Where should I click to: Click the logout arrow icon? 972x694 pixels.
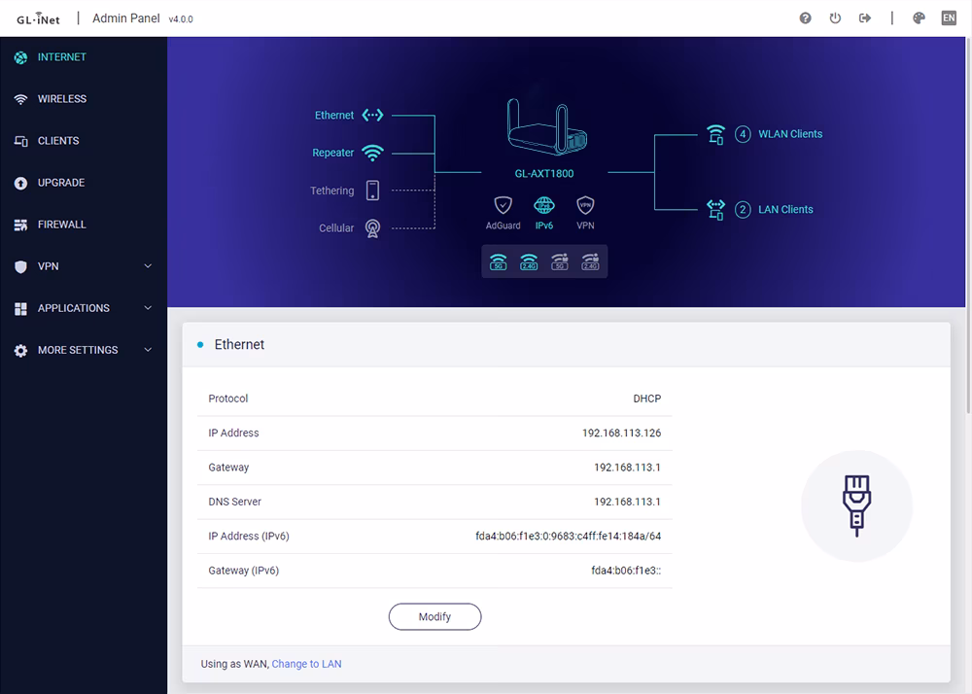click(x=865, y=18)
